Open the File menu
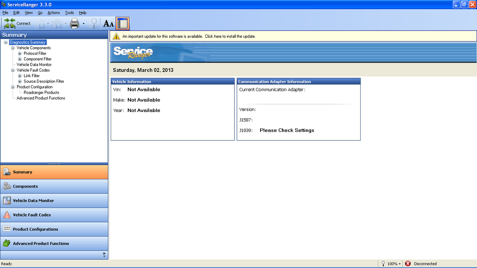 (x=5, y=13)
